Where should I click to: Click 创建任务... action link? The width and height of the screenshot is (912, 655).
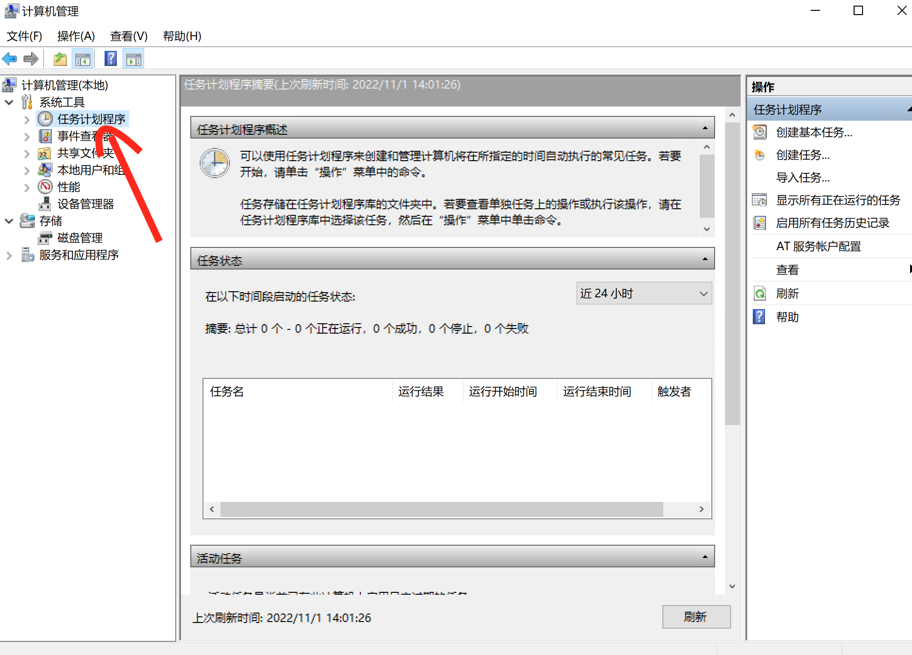click(803, 155)
